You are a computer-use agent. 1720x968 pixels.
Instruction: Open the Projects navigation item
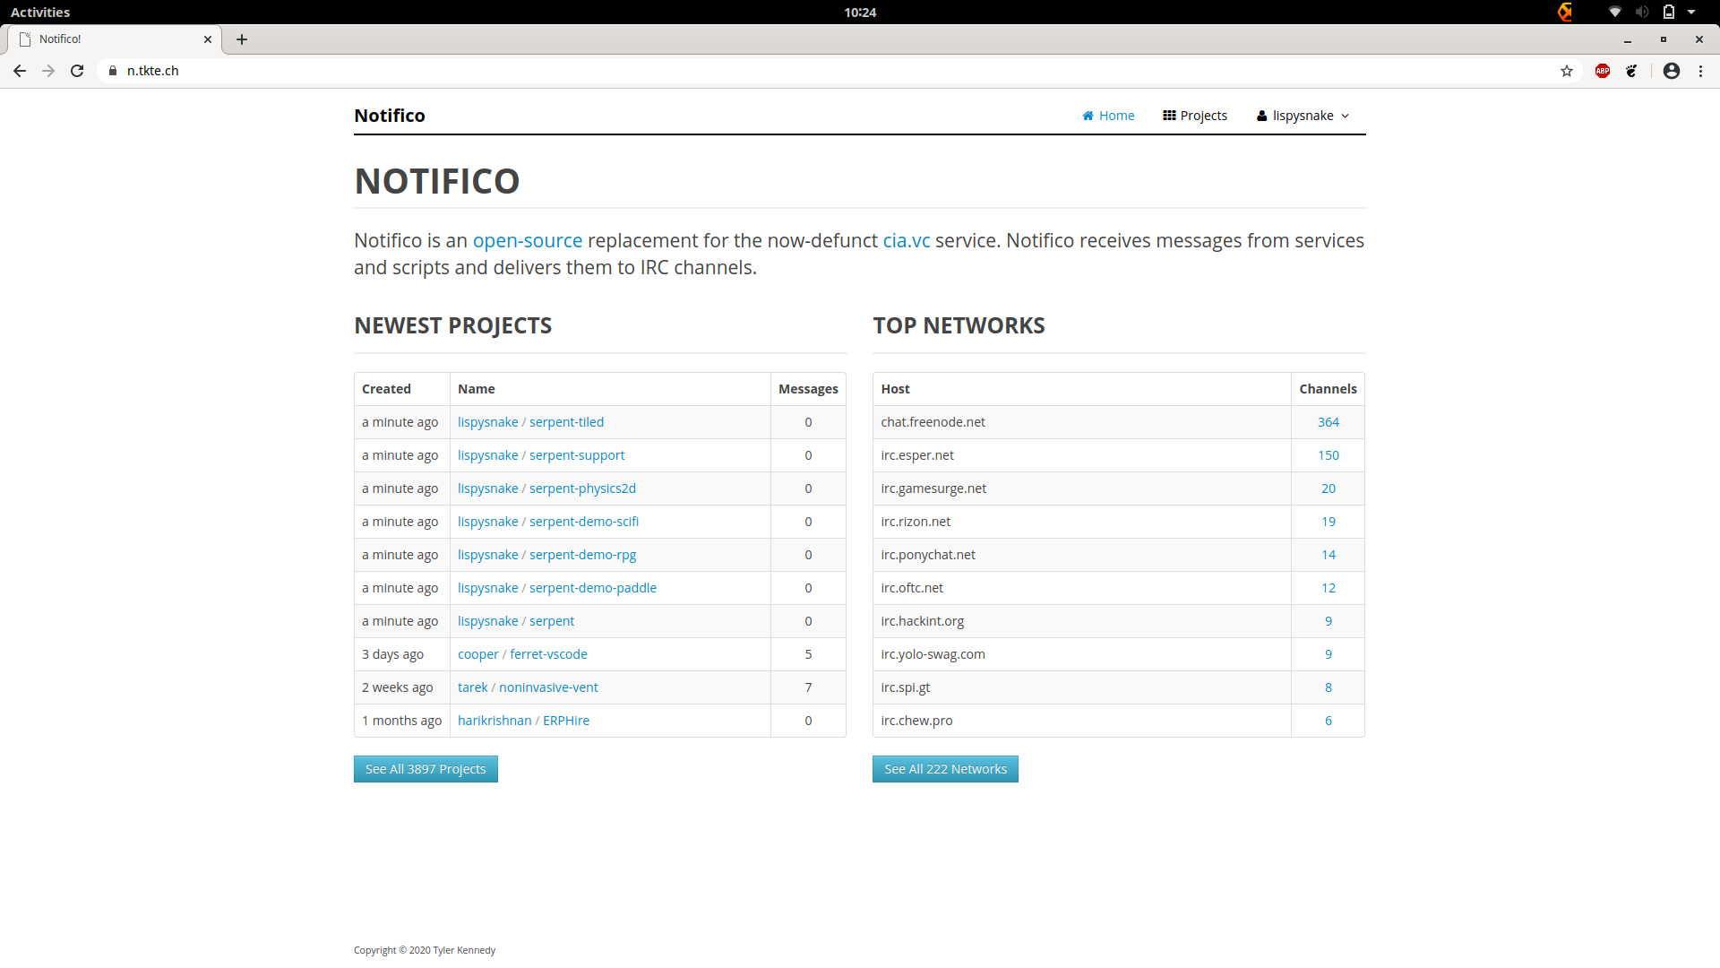coord(1195,116)
